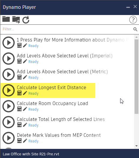Image resolution: width=139 pixels, height=158 pixels.
Task: Click the scrollbar down arrow
Action: [136, 146]
